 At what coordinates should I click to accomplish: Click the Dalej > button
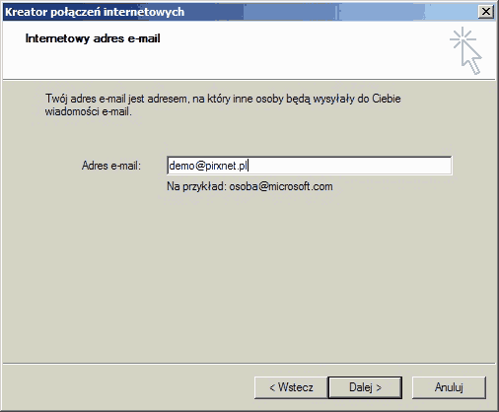click(x=365, y=387)
